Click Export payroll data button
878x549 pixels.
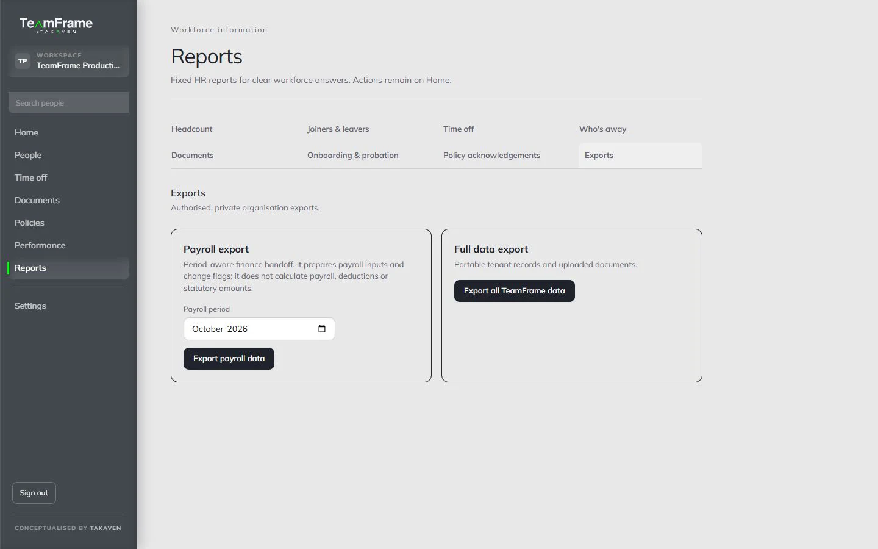click(x=229, y=359)
